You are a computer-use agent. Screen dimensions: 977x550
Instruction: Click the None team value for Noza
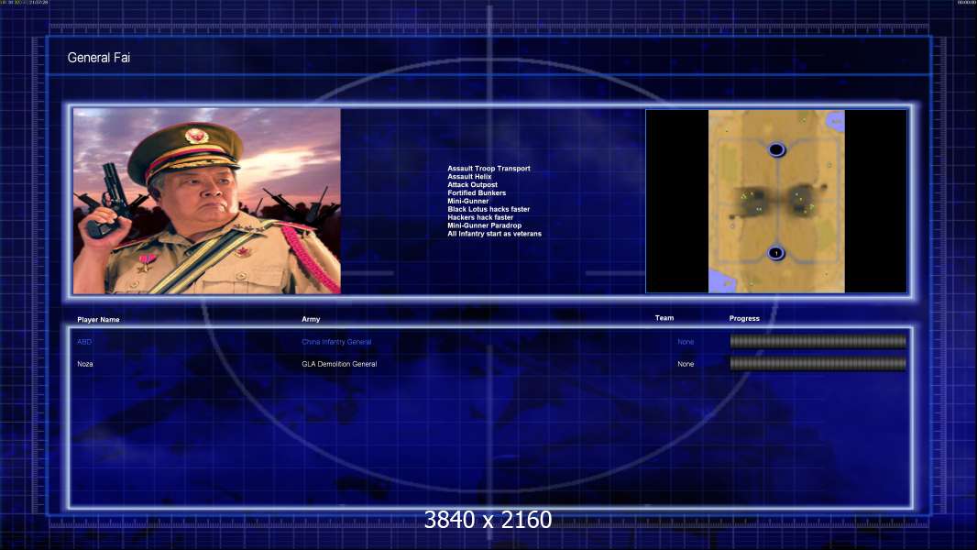(686, 364)
